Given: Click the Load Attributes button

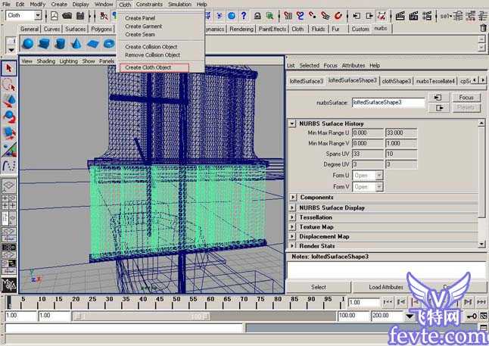Looking at the screenshot, I should [x=386, y=287].
